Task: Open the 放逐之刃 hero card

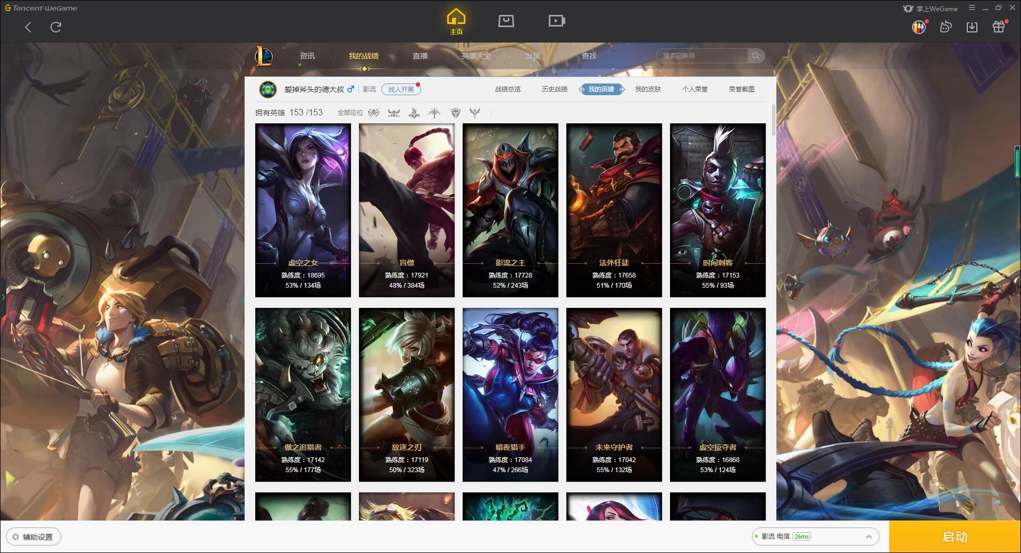Action: click(407, 395)
